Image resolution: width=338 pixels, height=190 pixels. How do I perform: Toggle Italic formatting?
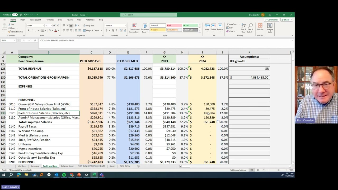tap(32, 31)
